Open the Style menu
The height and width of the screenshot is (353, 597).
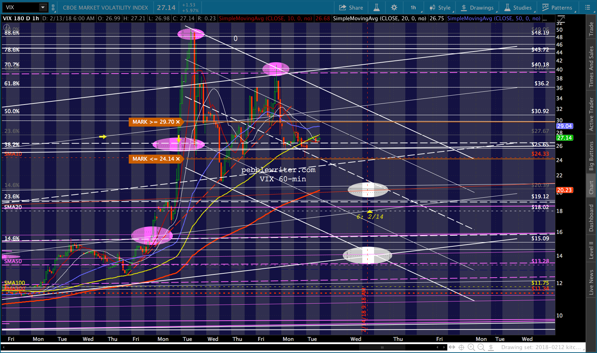pyautogui.click(x=440, y=7)
